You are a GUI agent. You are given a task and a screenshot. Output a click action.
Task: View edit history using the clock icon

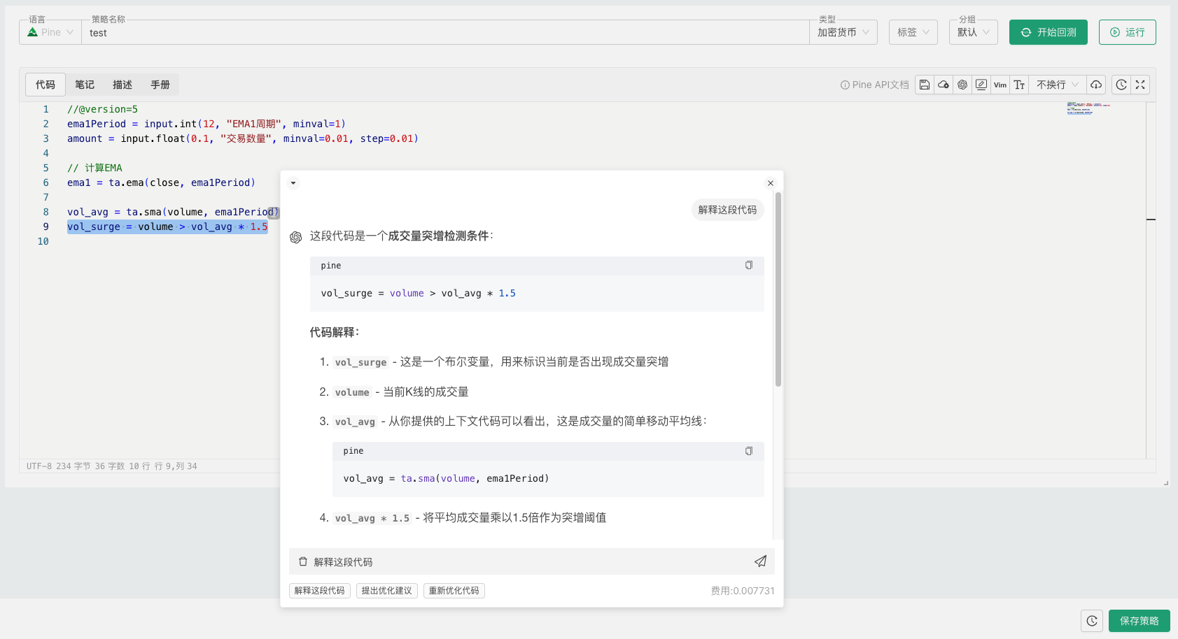[1123, 84]
